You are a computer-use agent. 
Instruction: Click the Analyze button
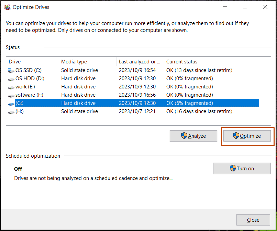(193, 136)
